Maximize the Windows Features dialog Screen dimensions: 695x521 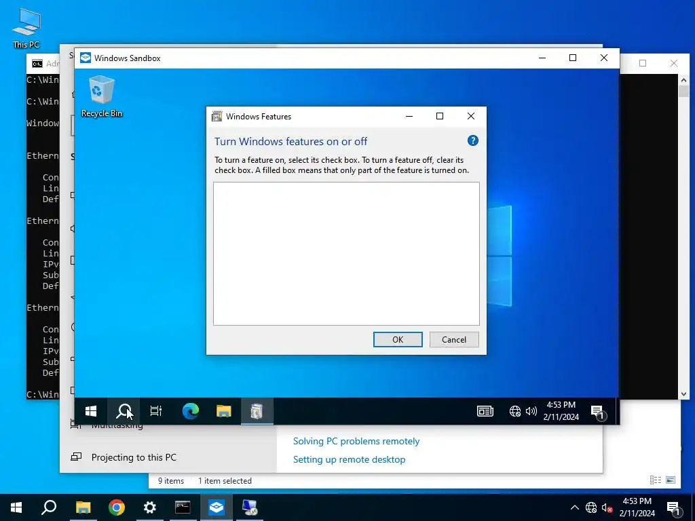[440, 116]
